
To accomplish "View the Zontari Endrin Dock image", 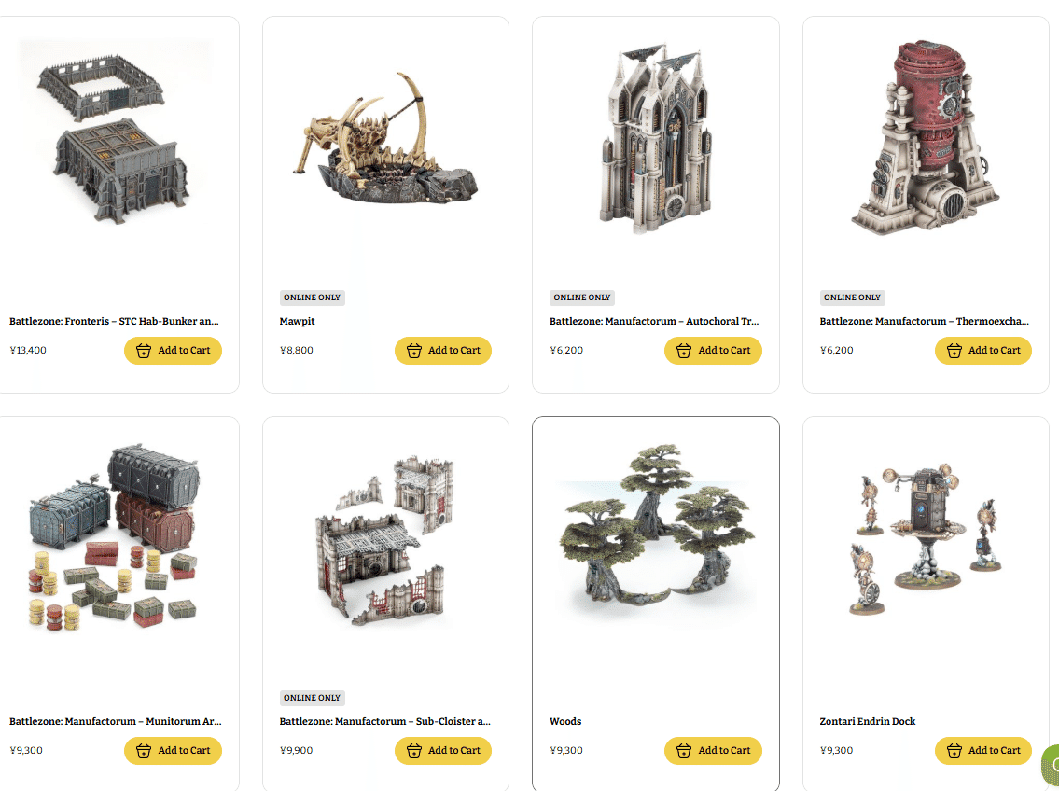I will pos(926,538).
